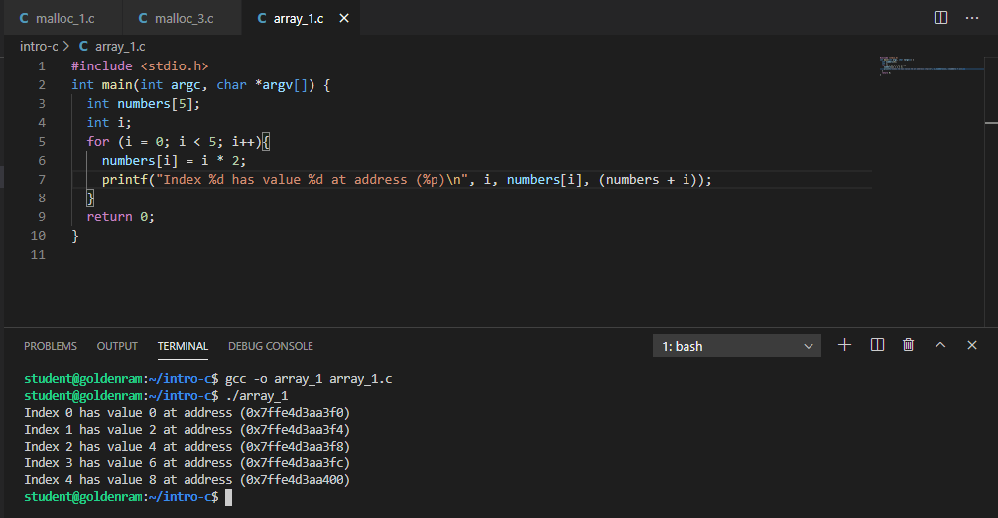Image resolution: width=998 pixels, height=518 pixels.
Task: Click 'int numbers[5];' declaration
Action: [143, 104]
